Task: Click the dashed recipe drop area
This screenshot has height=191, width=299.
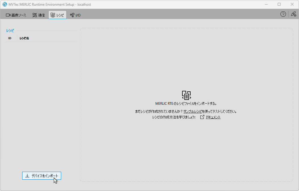Action: (186, 148)
